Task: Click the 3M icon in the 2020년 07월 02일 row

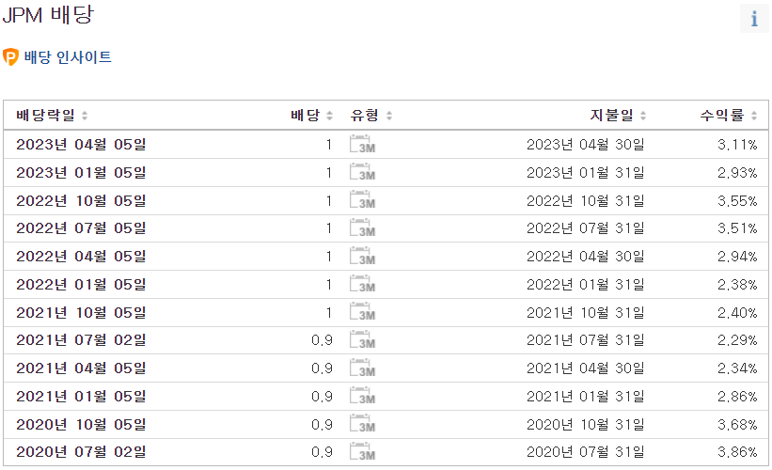Action: tap(362, 452)
